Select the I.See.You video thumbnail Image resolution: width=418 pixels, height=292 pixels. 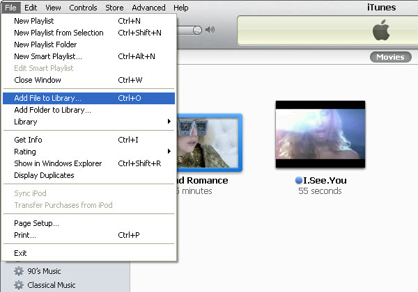coord(320,134)
